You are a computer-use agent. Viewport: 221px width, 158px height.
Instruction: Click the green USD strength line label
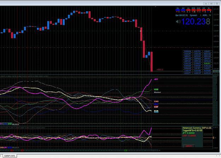point(156,89)
